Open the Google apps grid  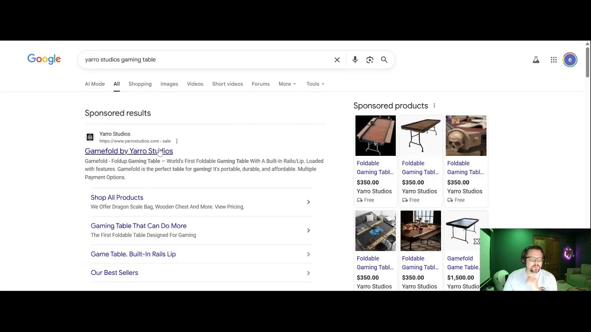[x=554, y=60]
